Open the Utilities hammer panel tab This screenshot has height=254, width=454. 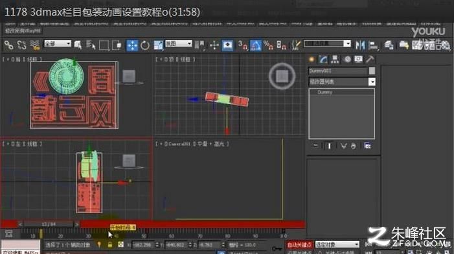370,60
